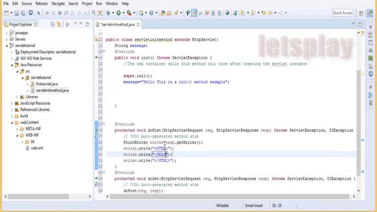
Task: Click the Quick Access search box
Action: 343,13
